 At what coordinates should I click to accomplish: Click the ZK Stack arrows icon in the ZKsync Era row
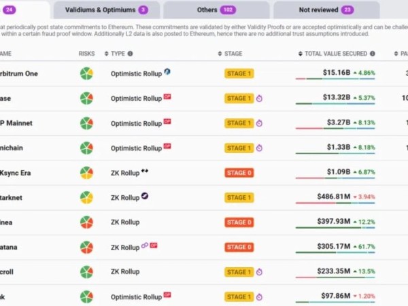[x=145, y=171]
